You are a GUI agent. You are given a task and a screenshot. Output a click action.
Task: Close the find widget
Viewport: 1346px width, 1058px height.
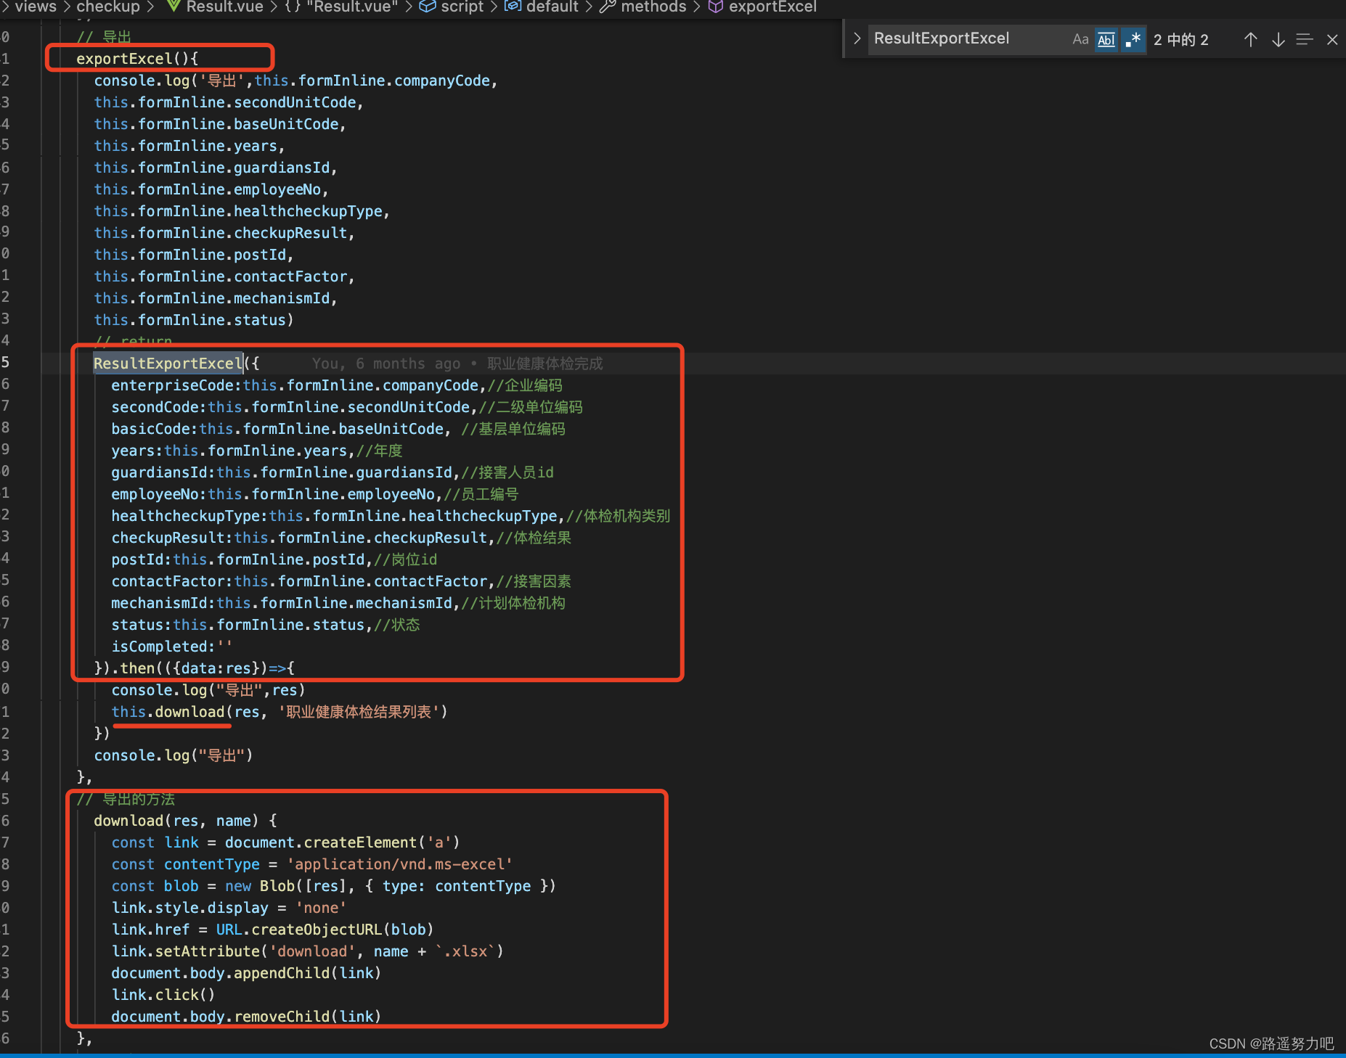pos(1332,39)
